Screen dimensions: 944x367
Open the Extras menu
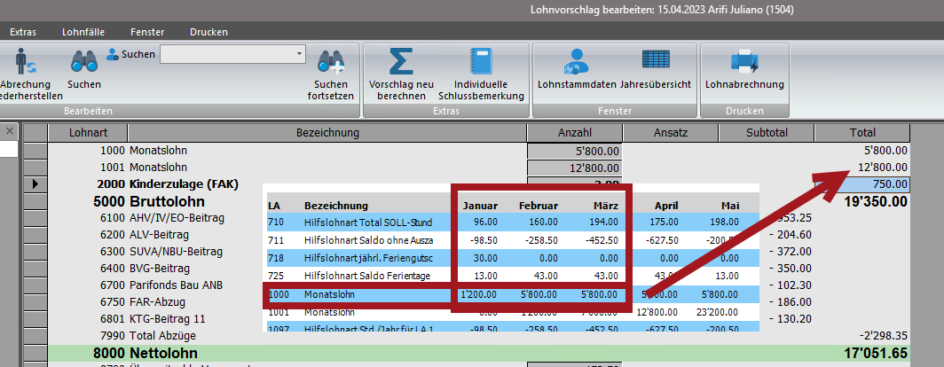click(23, 32)
